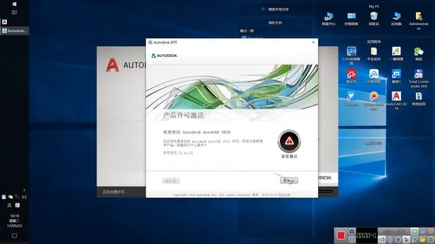This screenshot has height=244, width=435.
Task: Open the privacy link in the dialog footer
Action: click(x=284, y=195)
